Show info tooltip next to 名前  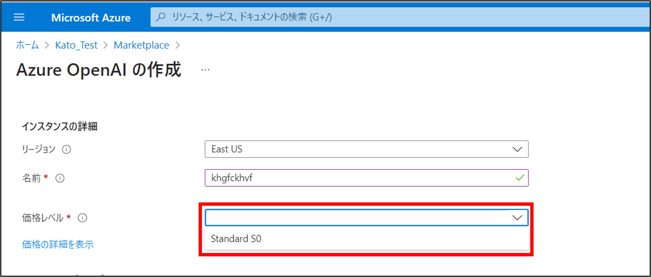click(x=60, y=178)
